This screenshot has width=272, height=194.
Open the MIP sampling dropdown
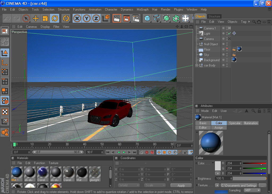pos(252,190)
